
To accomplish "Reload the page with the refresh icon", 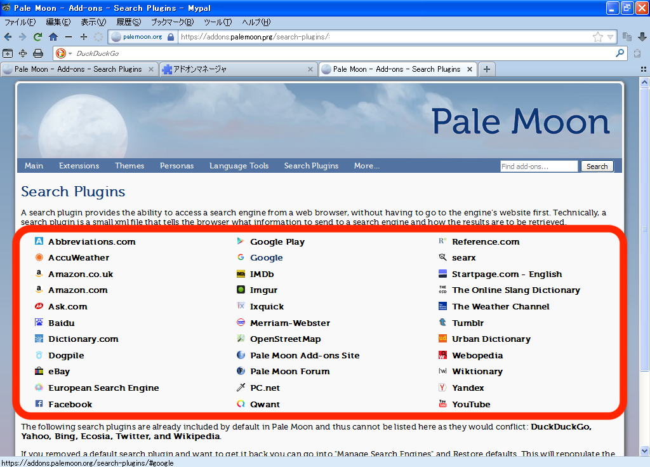I will point(37,37).
